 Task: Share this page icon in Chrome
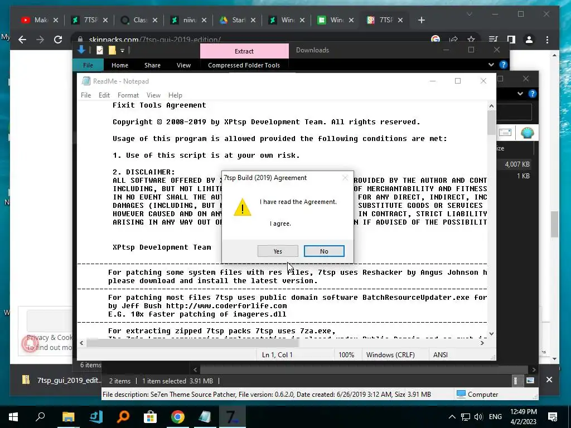453,39
